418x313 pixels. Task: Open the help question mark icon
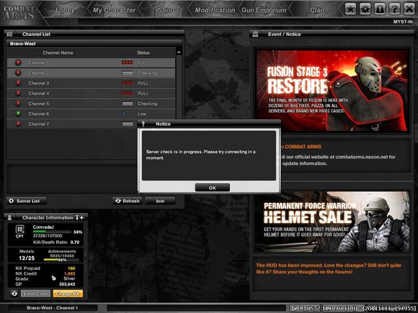(x=394, y=9)
